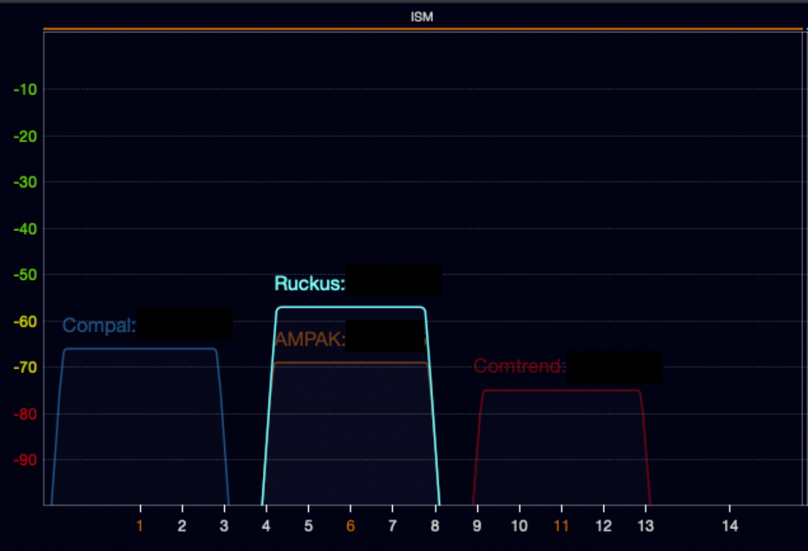Click the -60 dBm axis label

coord(25,321)
